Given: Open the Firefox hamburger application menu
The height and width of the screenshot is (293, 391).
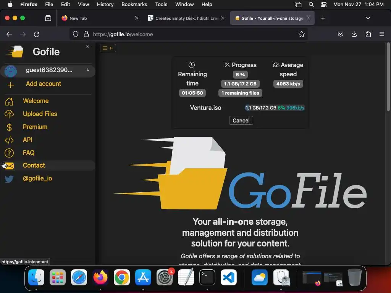Looking at the screenshot, I should click(x=381, y=34).
